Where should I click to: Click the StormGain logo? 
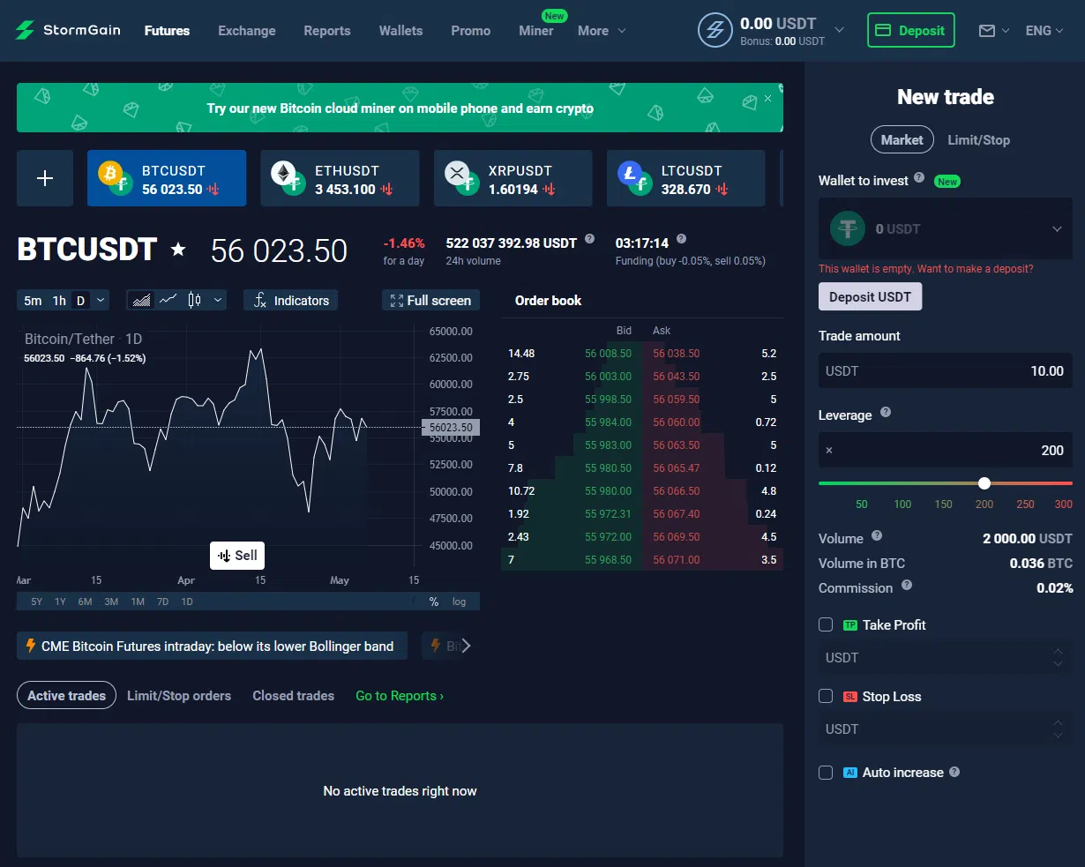point(68,30)
